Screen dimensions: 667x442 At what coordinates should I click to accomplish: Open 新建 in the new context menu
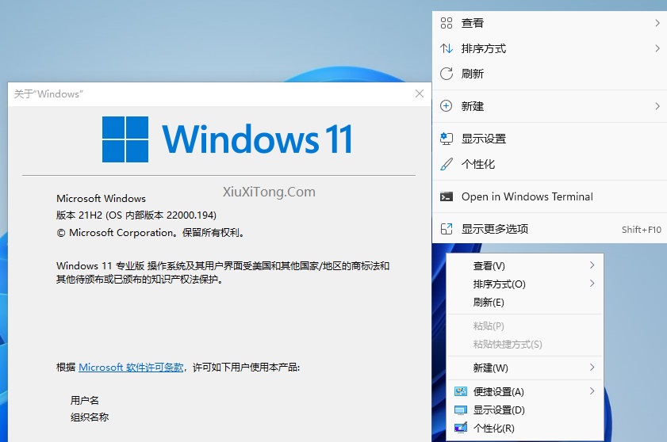550,106
